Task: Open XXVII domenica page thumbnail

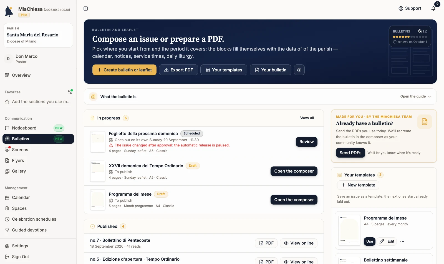Action: tap(98, 171)
